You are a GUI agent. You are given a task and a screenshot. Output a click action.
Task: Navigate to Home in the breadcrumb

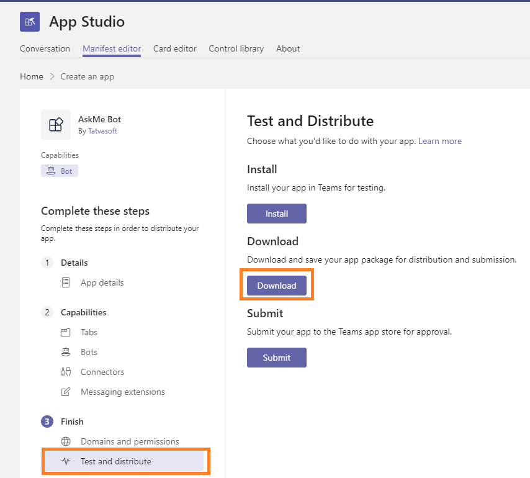tap(32, 76)
